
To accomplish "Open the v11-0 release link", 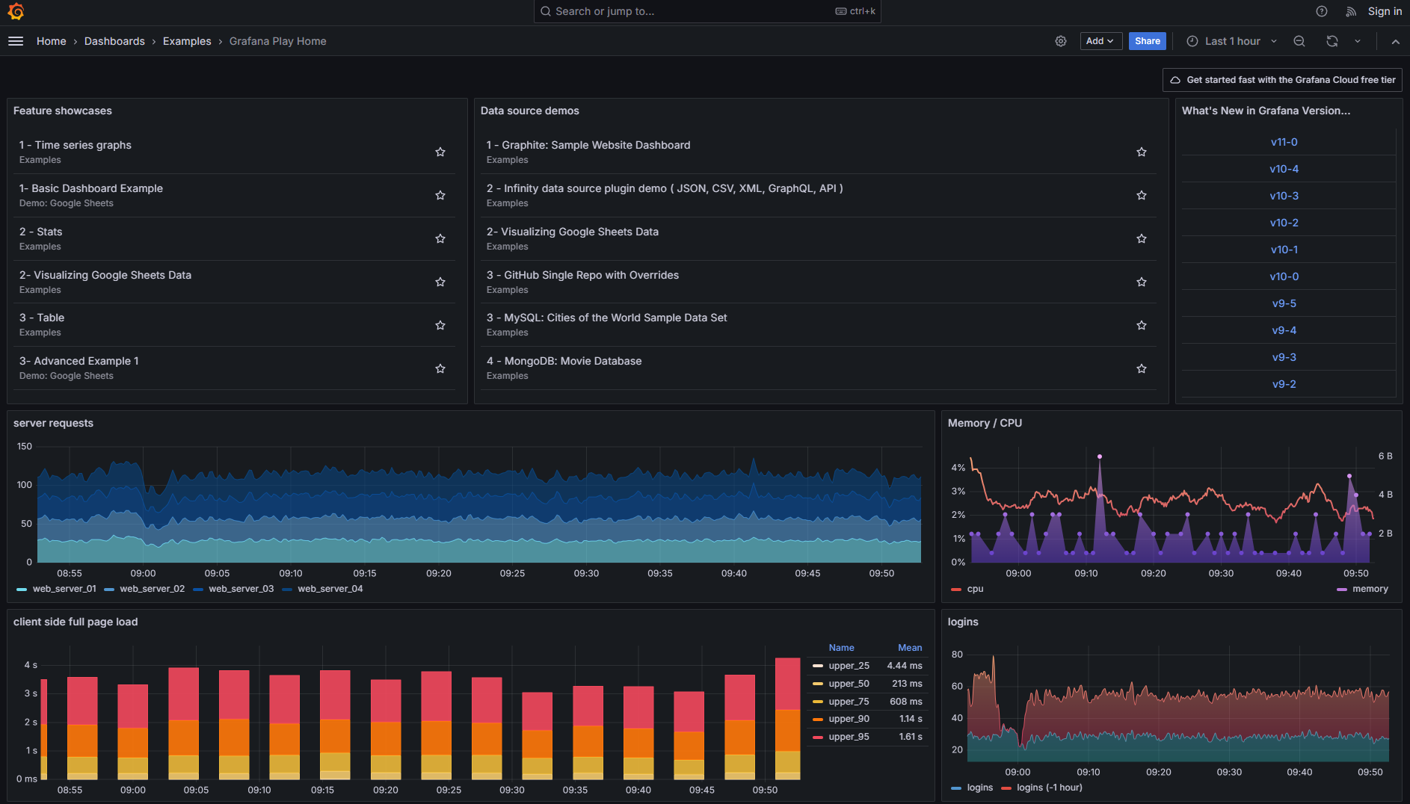I will 1284,142.
